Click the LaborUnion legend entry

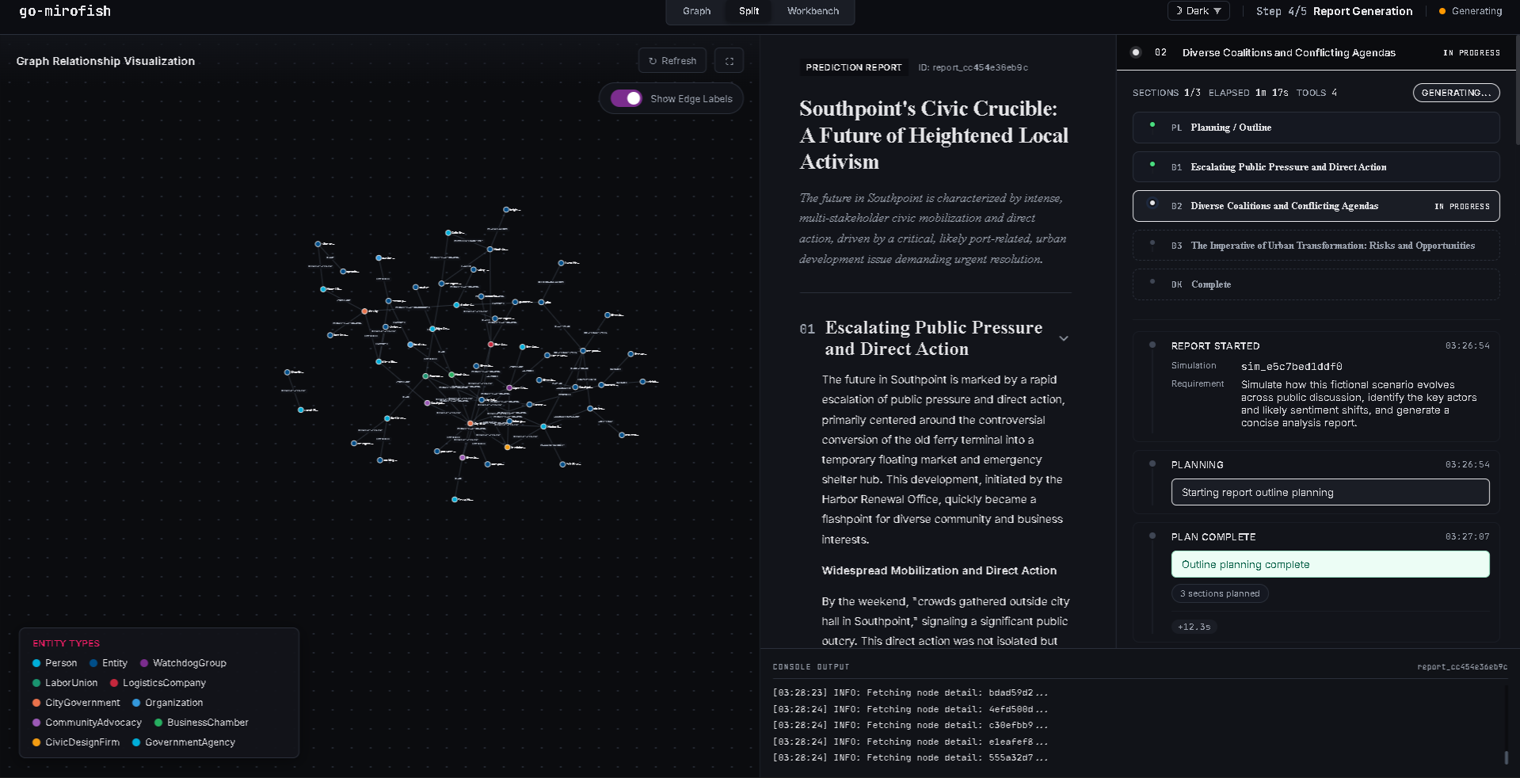coord(65,683)
